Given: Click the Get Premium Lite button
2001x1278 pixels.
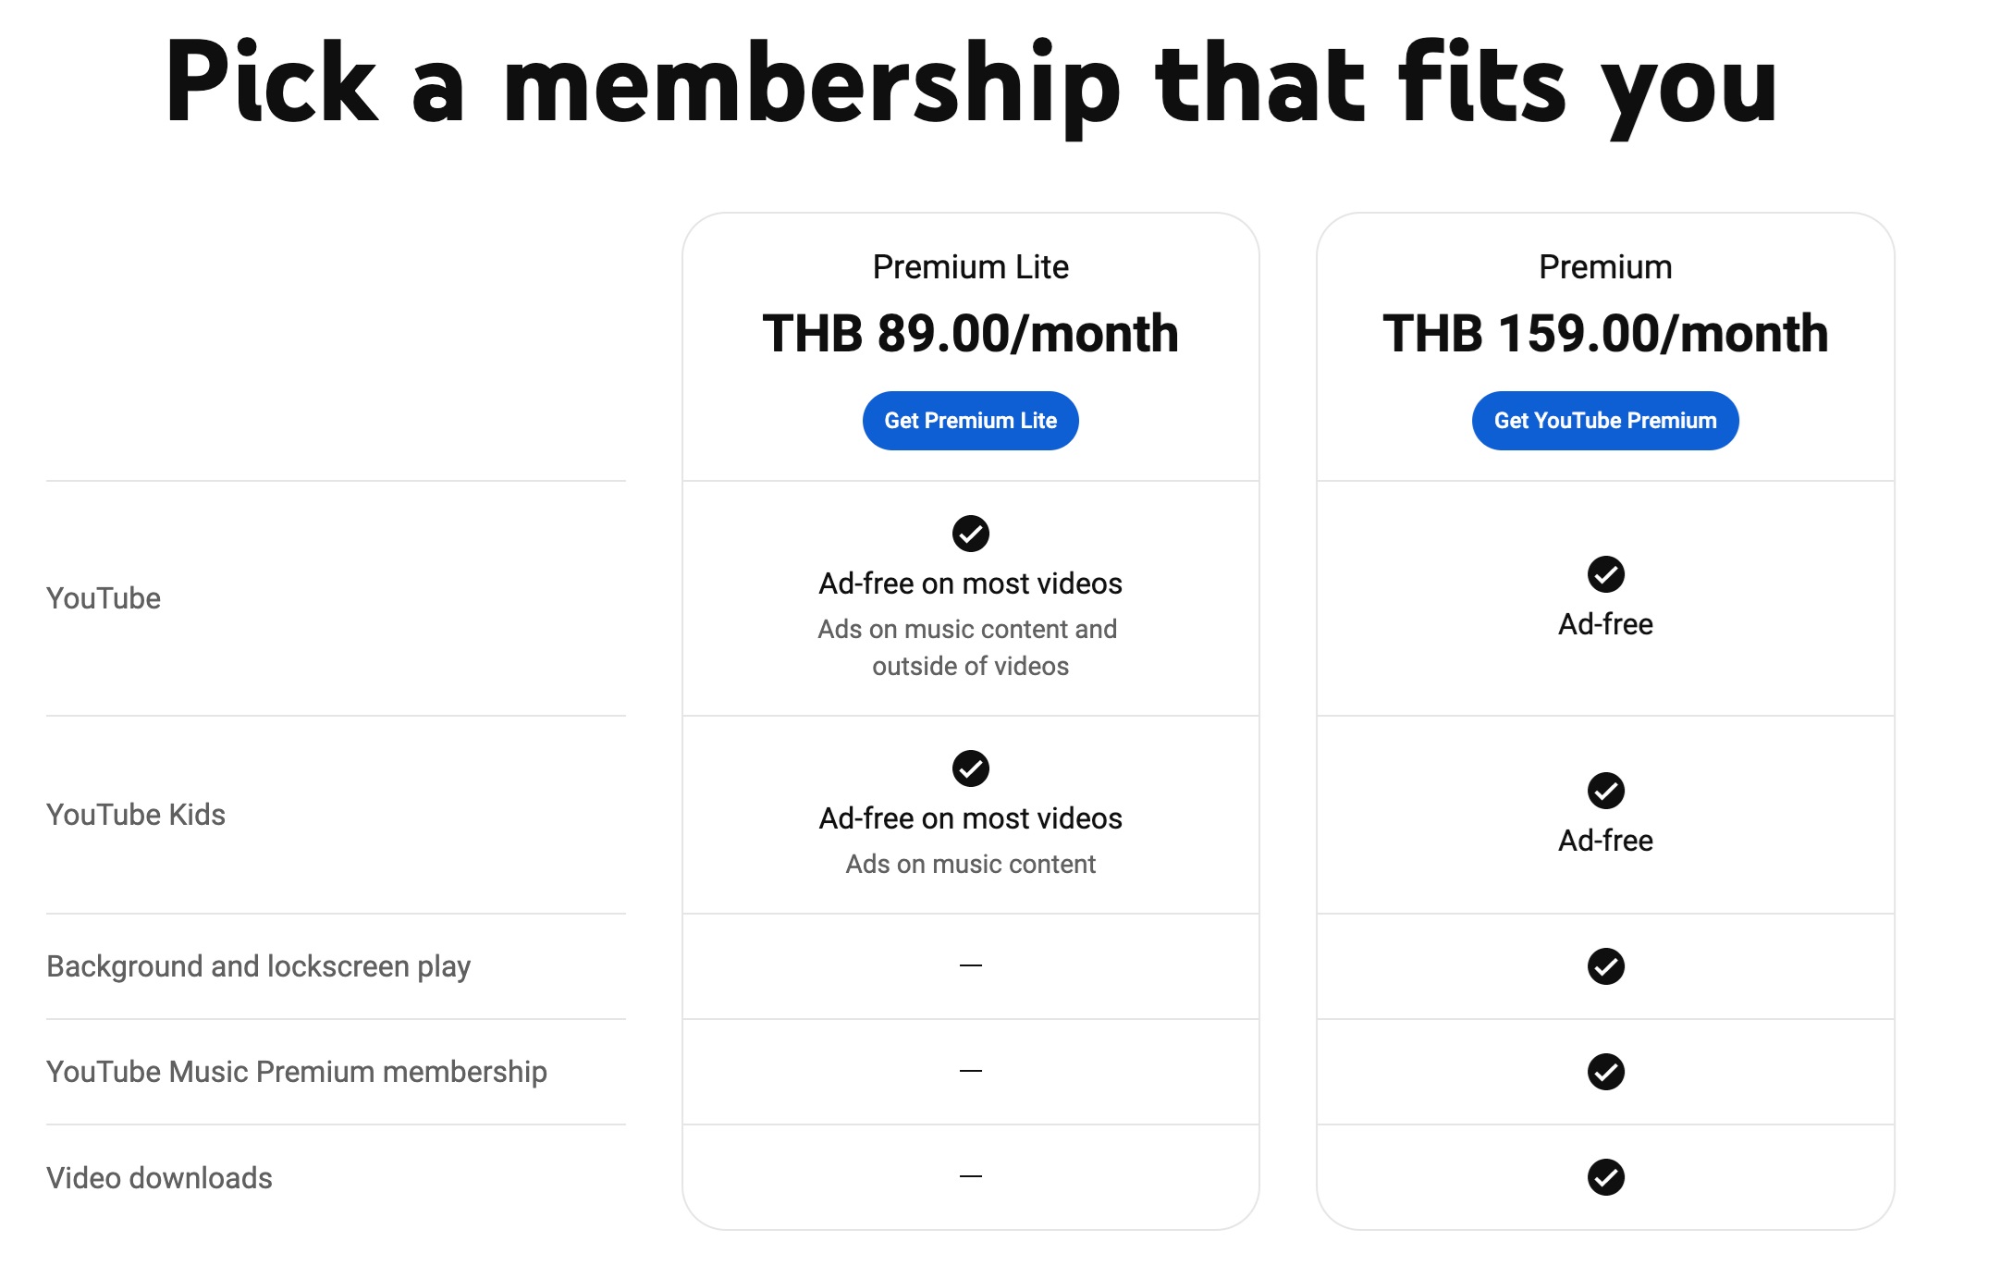Looking at the screenshot, I should 970,421.
